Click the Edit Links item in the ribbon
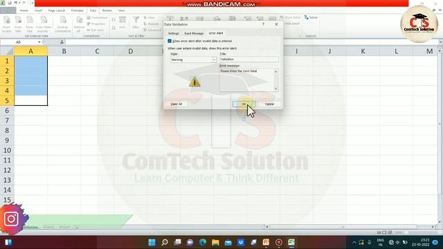The image size is (443, 249). [x=96, y=30]
